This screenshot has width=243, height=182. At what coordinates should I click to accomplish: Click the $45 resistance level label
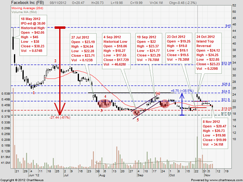228,26
